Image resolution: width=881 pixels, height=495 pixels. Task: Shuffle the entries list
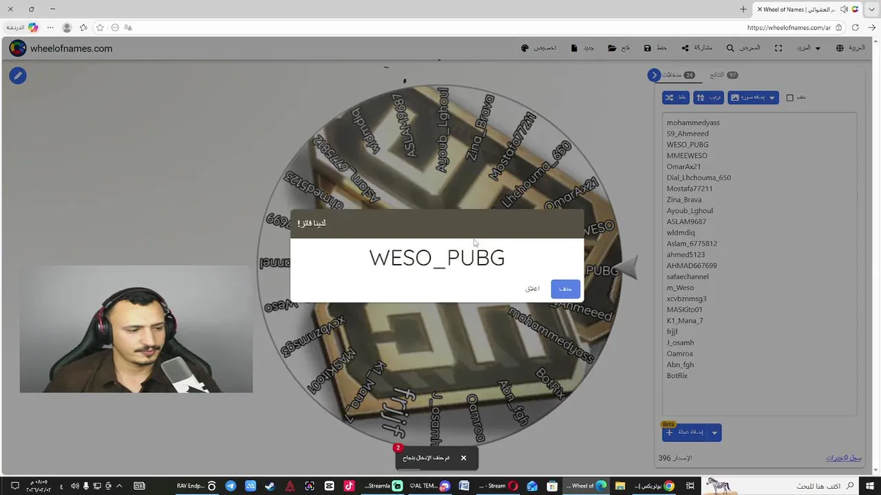click(675, 98)
